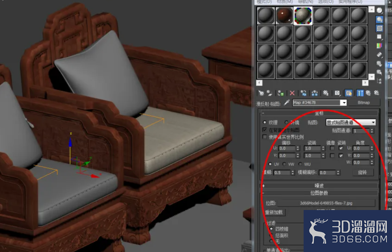The width and height of the screenshot is (392, 252).
Task: Select the 纹理 radio button
Action: (x=264, y=122)
